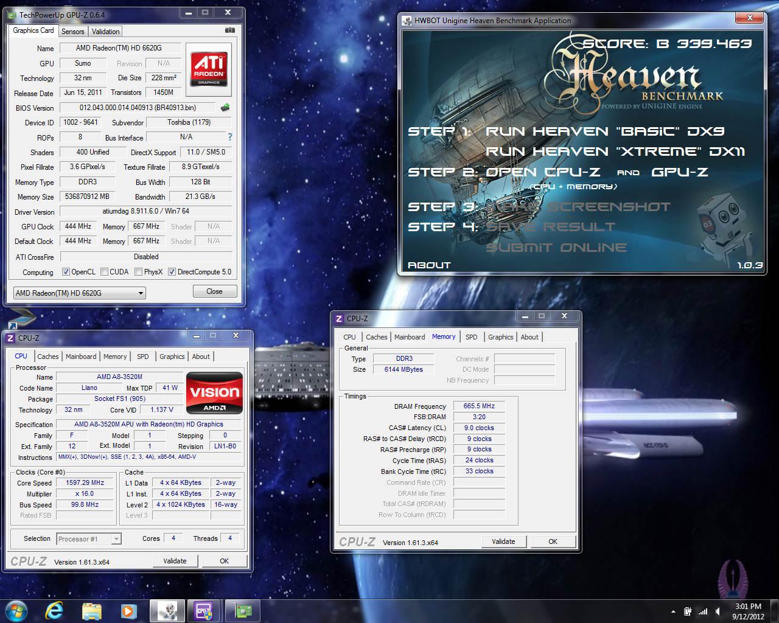This screenshot has width=779, height=623.
Task: Open the AMD Radeon HD 6620G dropdown
Action: (x=80, y=293)
